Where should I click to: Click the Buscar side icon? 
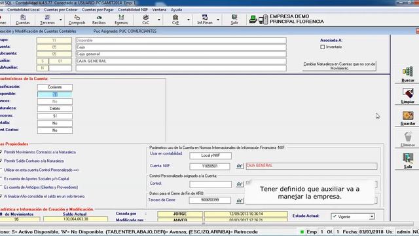click(408, 74)
